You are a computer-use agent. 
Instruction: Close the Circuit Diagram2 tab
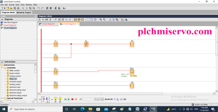[78, 24]
